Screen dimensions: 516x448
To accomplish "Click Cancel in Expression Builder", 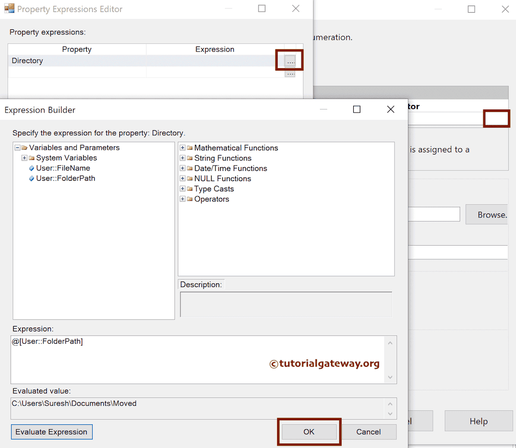I will 368,432.
